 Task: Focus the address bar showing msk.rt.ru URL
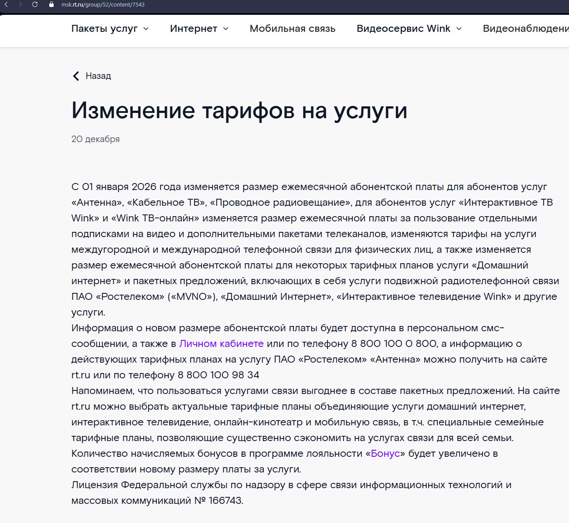tap(103, 5)
